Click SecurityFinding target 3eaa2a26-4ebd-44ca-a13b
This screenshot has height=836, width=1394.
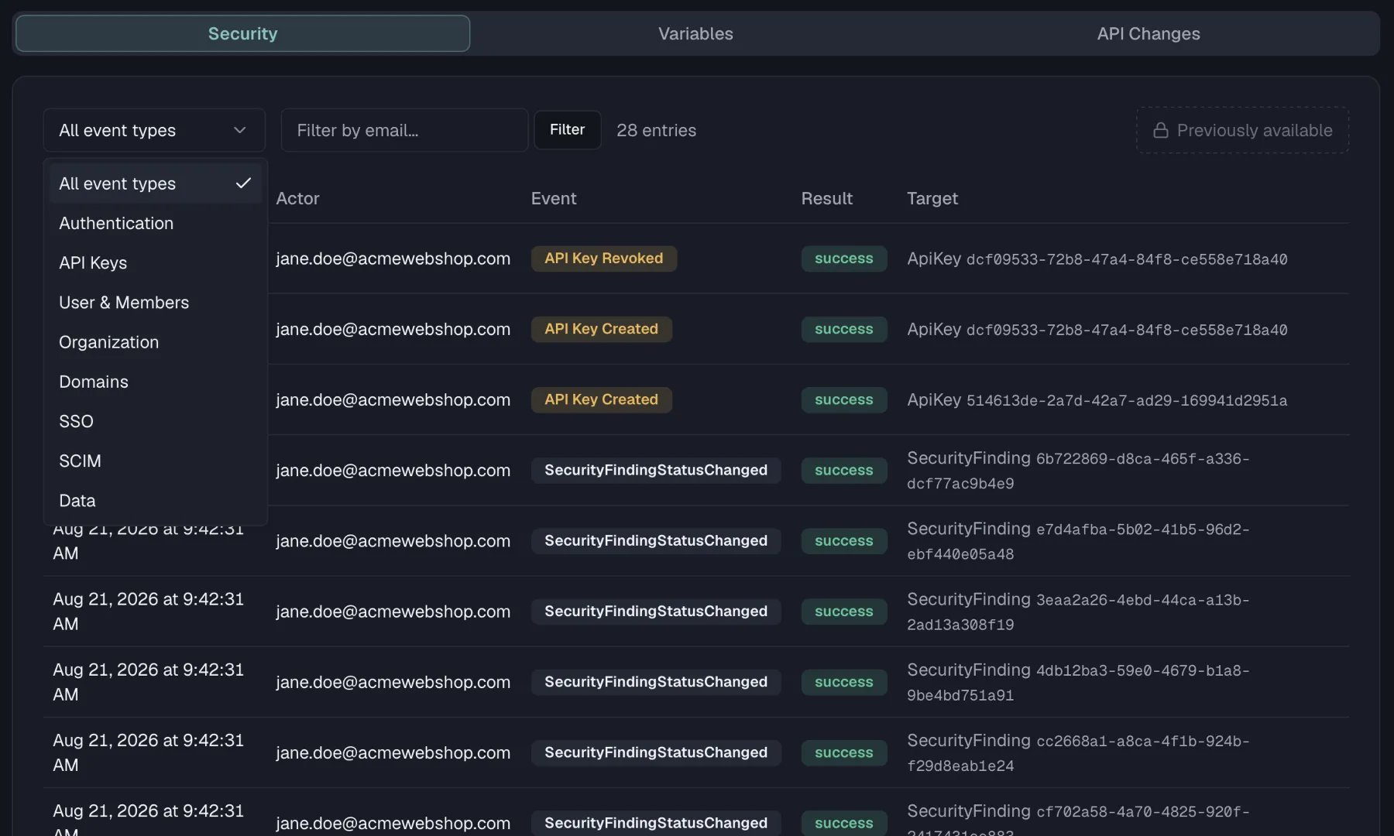click(x=1078, y=612)
